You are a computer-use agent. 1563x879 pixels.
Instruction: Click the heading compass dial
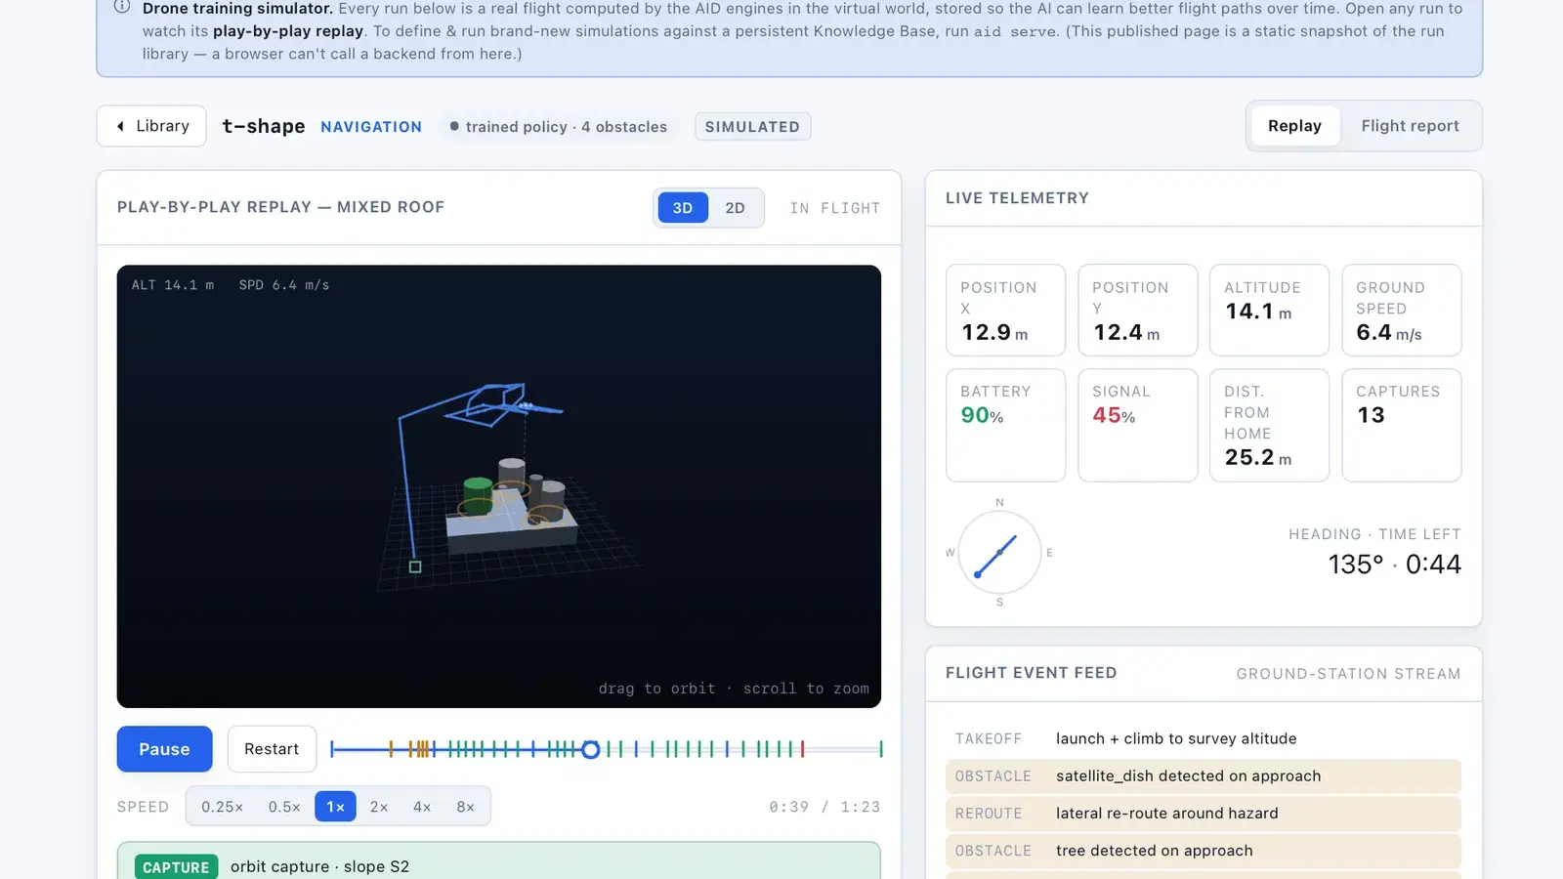click(999, 553)
